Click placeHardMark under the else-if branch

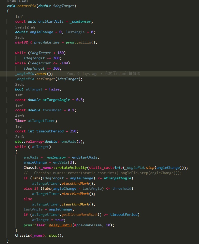coord(75,194)
